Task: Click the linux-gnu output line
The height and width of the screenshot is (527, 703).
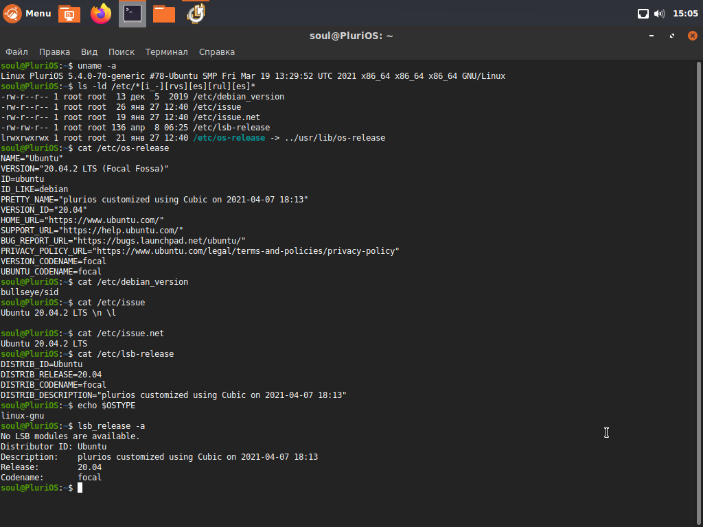Action: click(22, 417)
